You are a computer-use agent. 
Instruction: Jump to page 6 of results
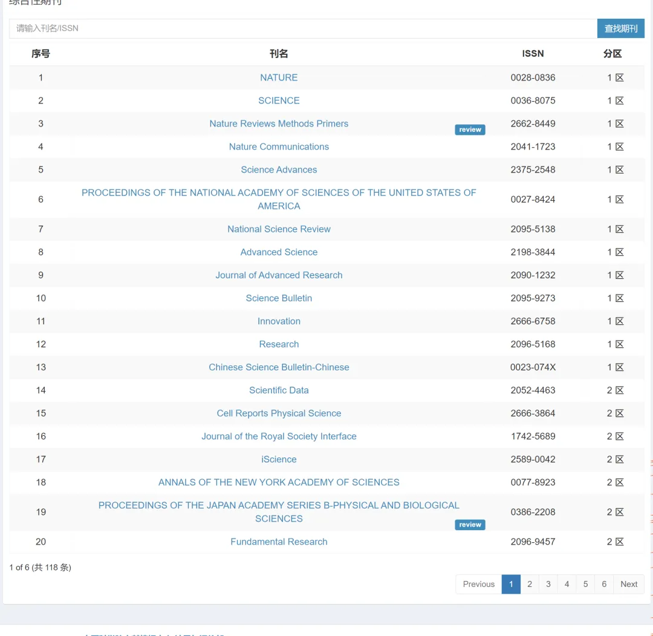click(x=604, y=584)
